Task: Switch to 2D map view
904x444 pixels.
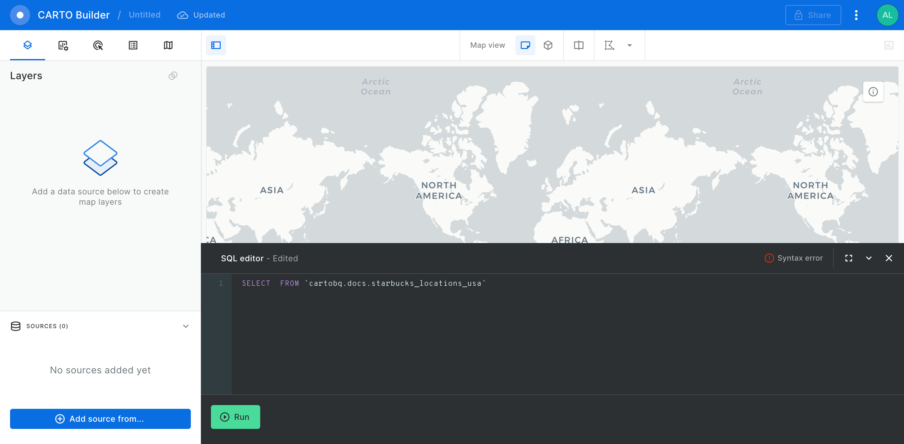Action: click(x=525, y=45)
